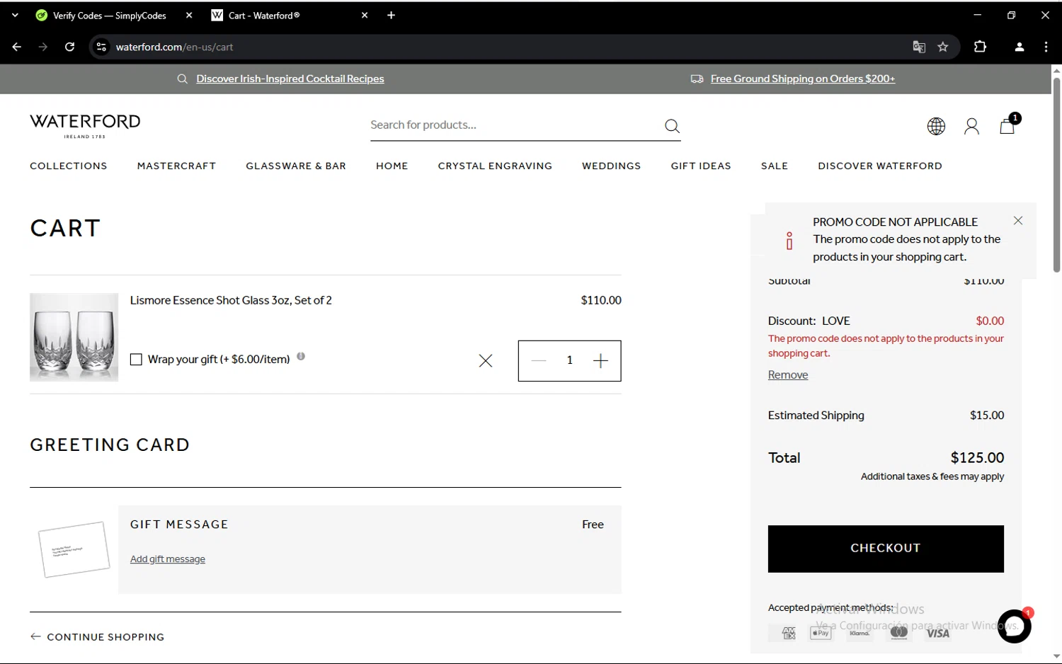Focus the Search for products field
Image resolution: width=1062 pixels, height=664 pixels.
[x=513, y=125]
